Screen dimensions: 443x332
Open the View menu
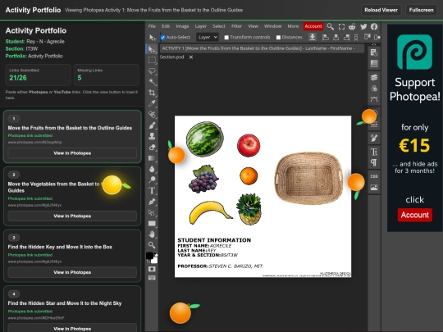253,26
